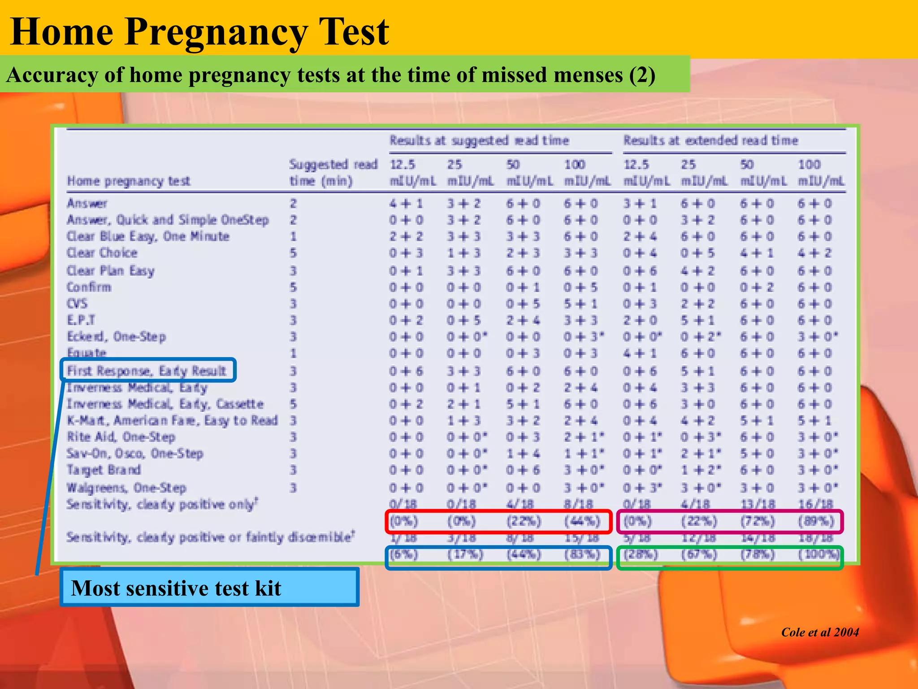Click 'Clear Blue Easy, One Minute' row name
The height and width of the screenshot is (689, 918).
[x=148, y=237]
